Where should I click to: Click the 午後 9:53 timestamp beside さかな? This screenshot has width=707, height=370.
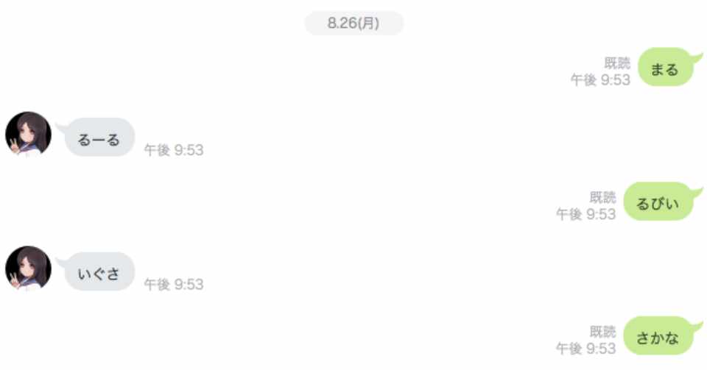[x=585, y=349]
